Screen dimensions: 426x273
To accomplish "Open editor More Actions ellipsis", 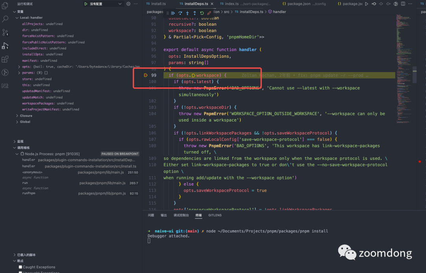I will click(410, 4).
